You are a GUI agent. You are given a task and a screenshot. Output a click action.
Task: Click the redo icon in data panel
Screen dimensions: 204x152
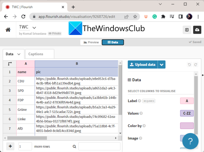click(x=196, y=65)
